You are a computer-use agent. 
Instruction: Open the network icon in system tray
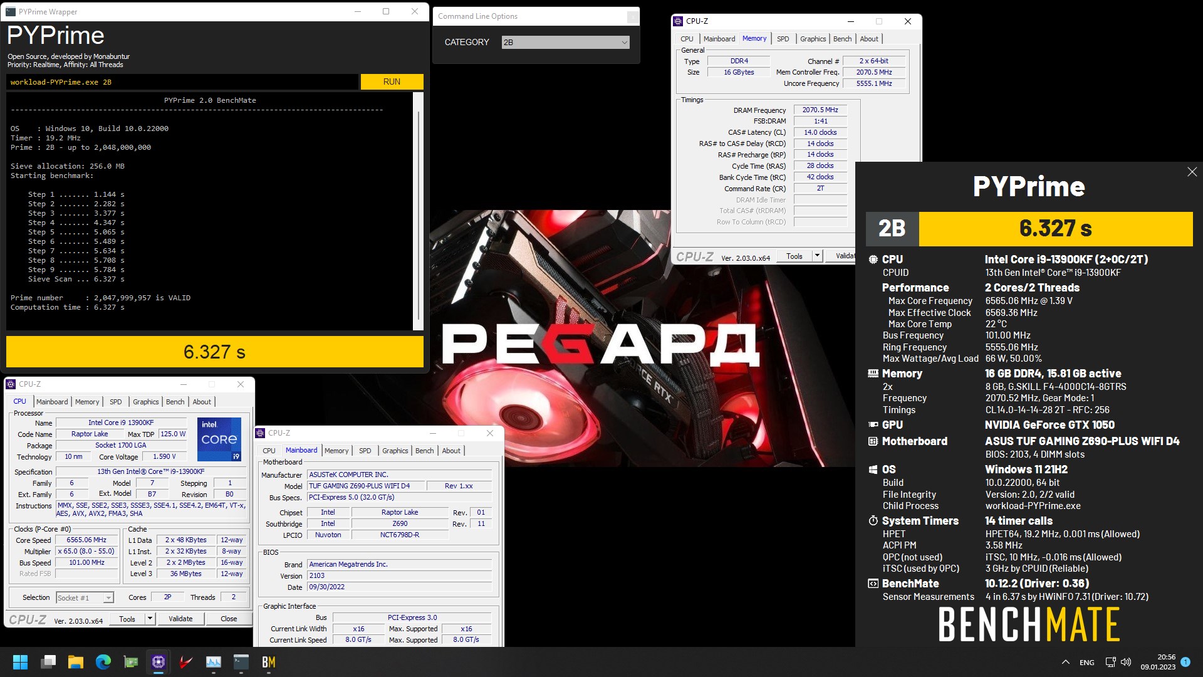click(1110, 662)
